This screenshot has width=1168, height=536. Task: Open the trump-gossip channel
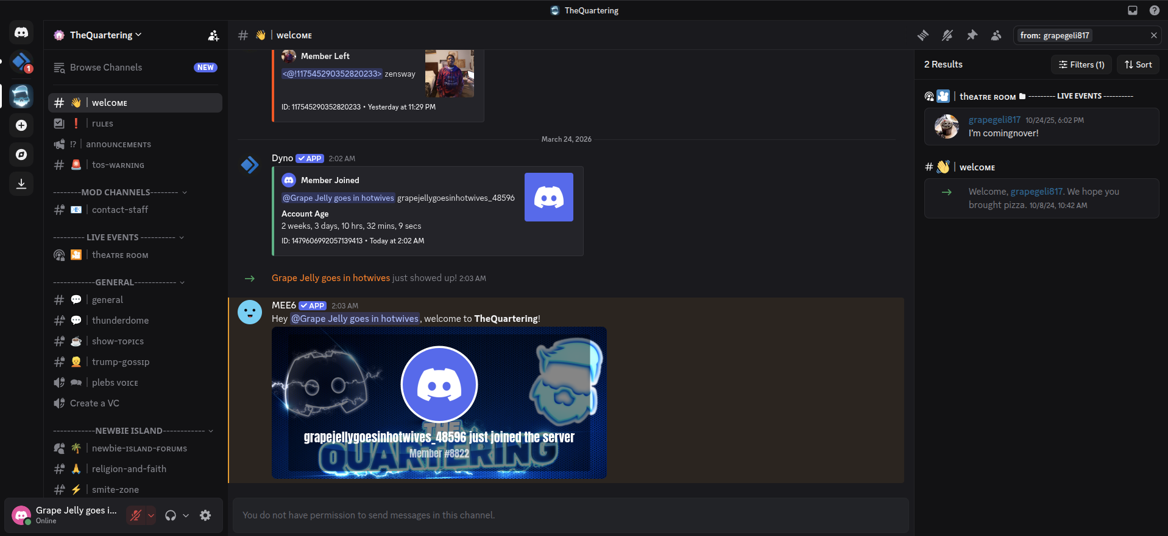pyautogui.click(x=135, y=362)
